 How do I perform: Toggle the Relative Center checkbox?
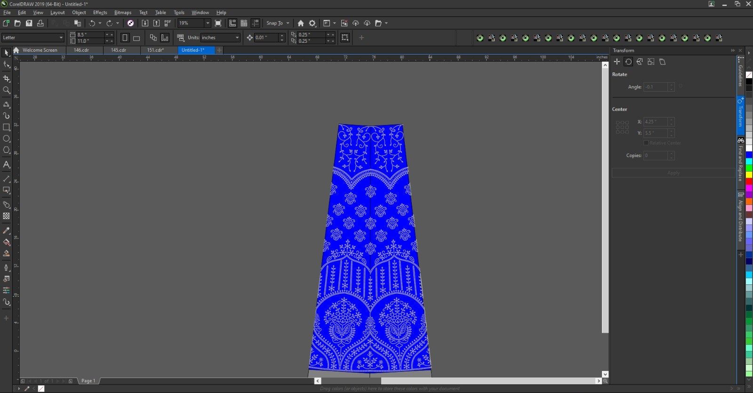pos(646,143)
